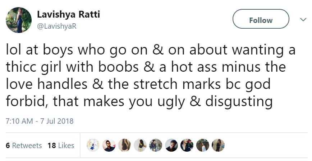Open the seventh liker avatar with red flowers
The image size is (312, 161).
tap(187, 145)
